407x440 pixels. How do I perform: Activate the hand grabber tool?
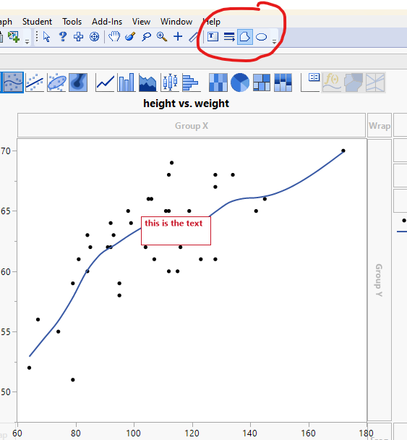[114, 37]
